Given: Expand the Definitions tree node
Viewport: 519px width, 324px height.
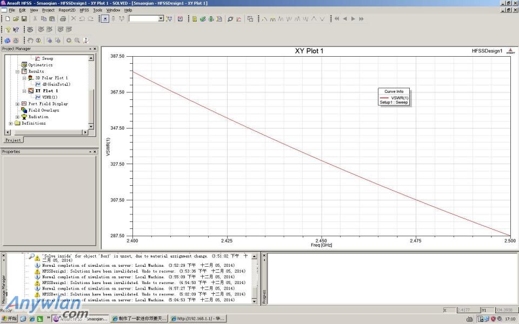Looking at the screenshot, I should coord(11,123).
